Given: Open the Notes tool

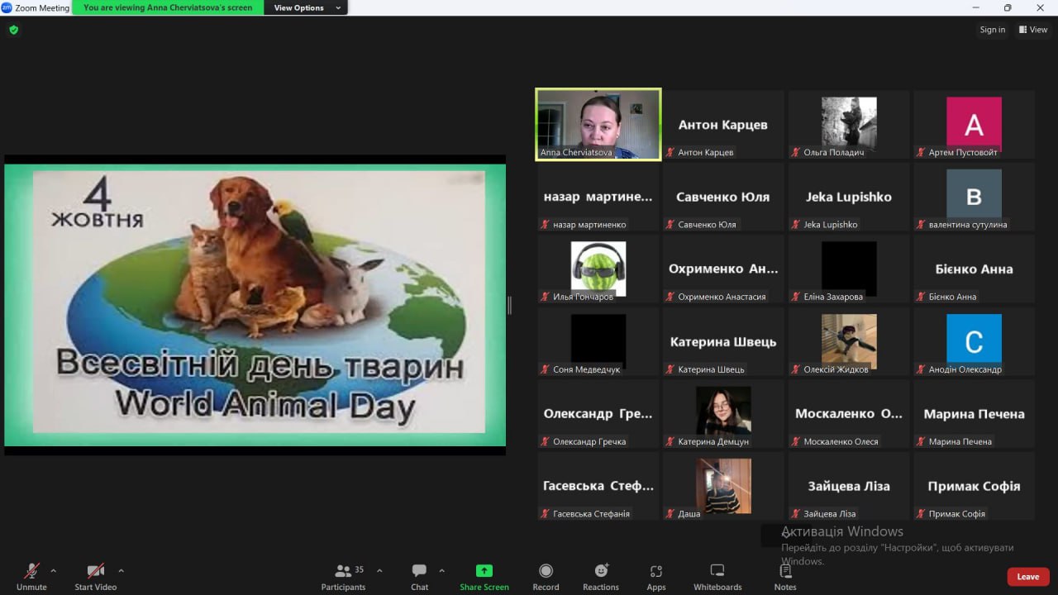Looking at the screenshot, I should coord(785,571).
